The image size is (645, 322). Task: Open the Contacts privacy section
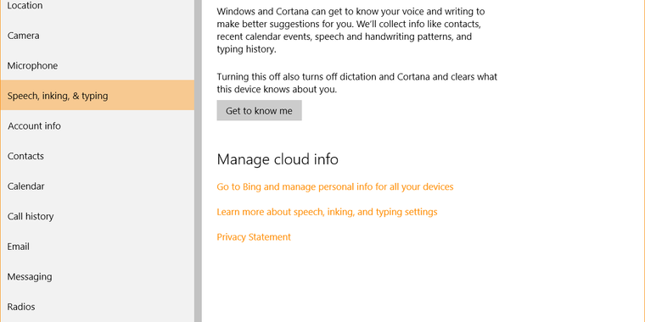point(97,156)
